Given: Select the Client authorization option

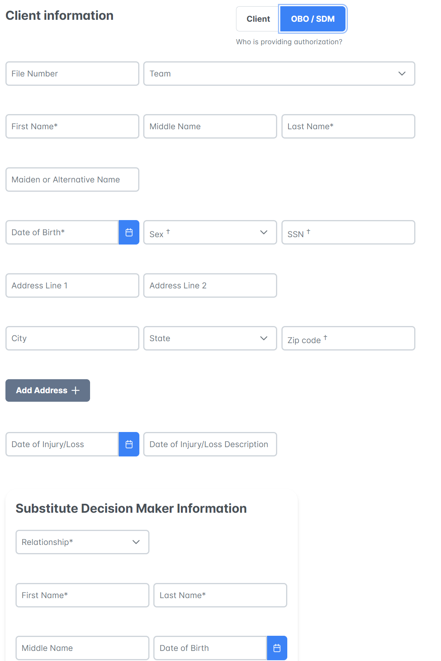Looking at the screenshot, I should tap(258, 19).
